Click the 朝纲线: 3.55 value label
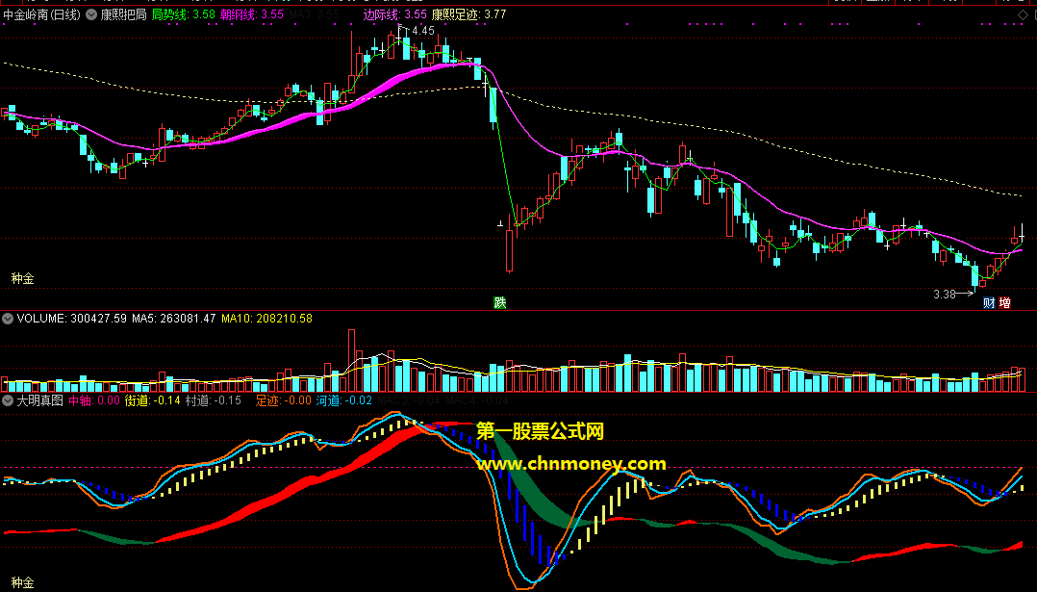Image resolution: width=1037 pixels, height=592 pixels. point(252,13)
